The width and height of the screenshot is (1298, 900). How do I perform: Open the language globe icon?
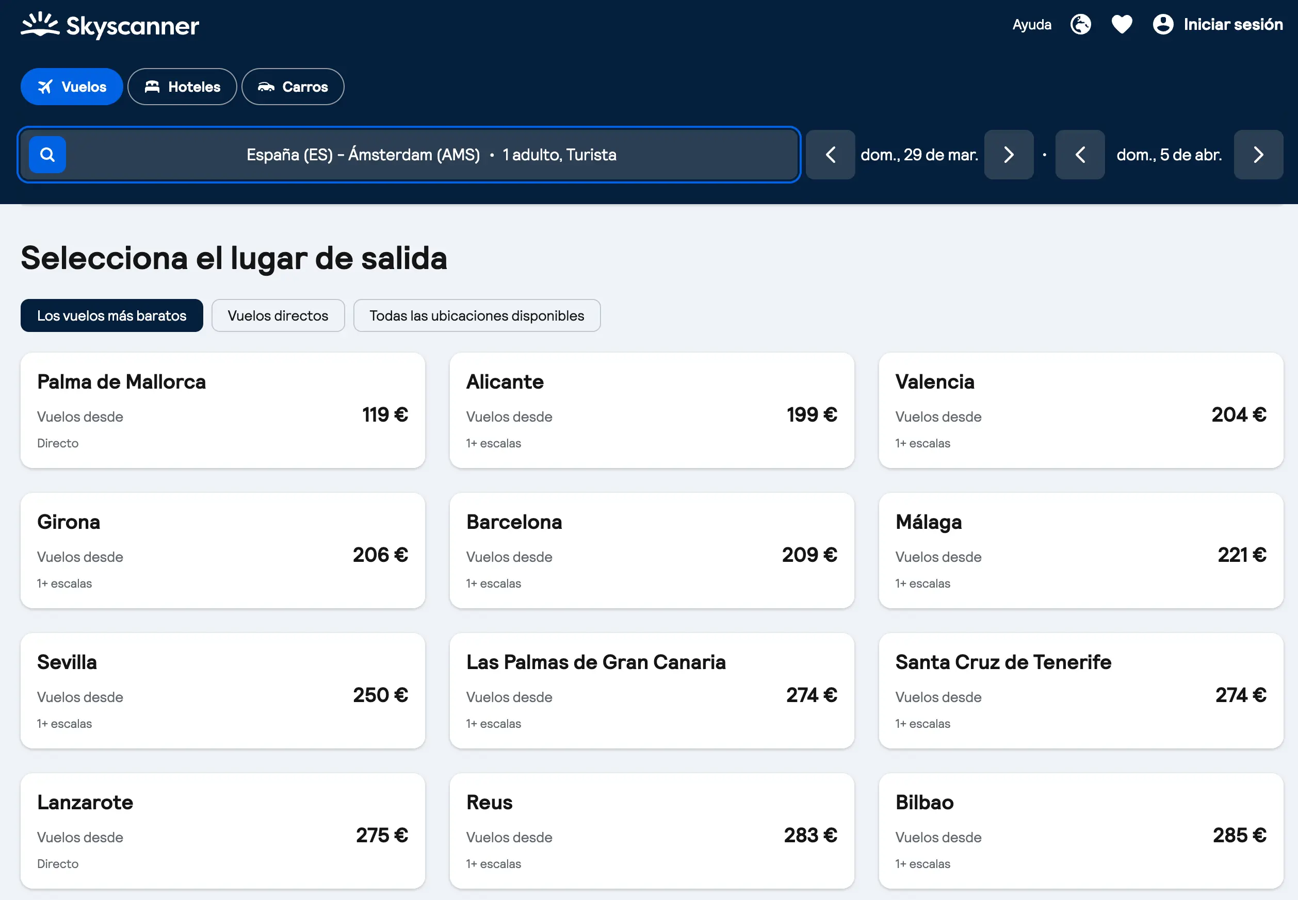pyautogui.click(x=1080, y=24)
